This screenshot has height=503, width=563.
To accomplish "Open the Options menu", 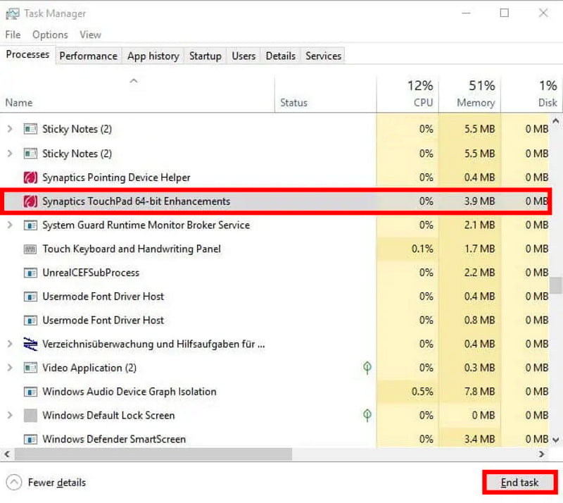I will click(x=50, y=35).
